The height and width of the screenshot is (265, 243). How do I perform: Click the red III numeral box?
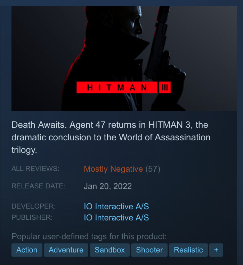pos(165,87)
